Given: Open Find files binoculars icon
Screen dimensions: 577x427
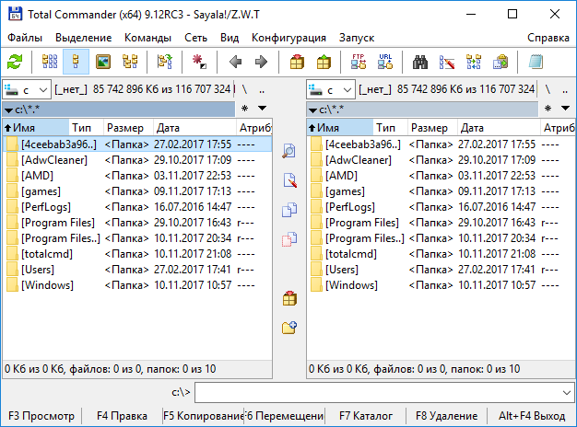Looking at the screenshot, I should [x=420, y=62].
